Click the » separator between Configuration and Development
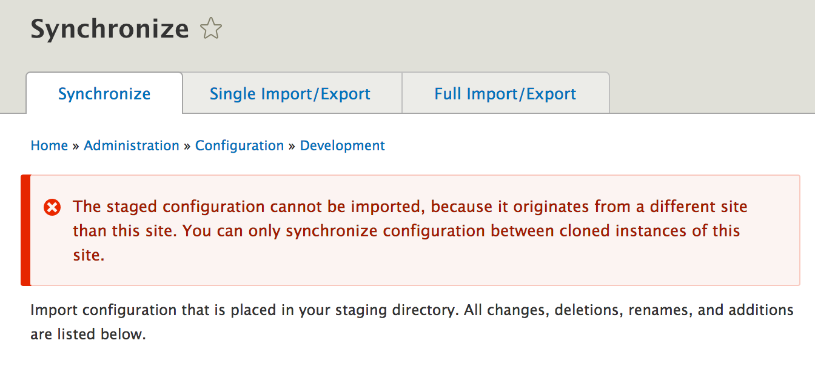The height and width of the screenshot is (366, 815). (292, 146)
